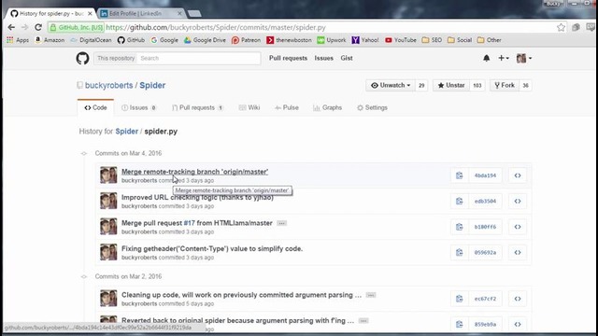The width and height of the screenshot is (598, 336).
Task: Open the Improved URL checking logic commit
Action: [197, 197]
